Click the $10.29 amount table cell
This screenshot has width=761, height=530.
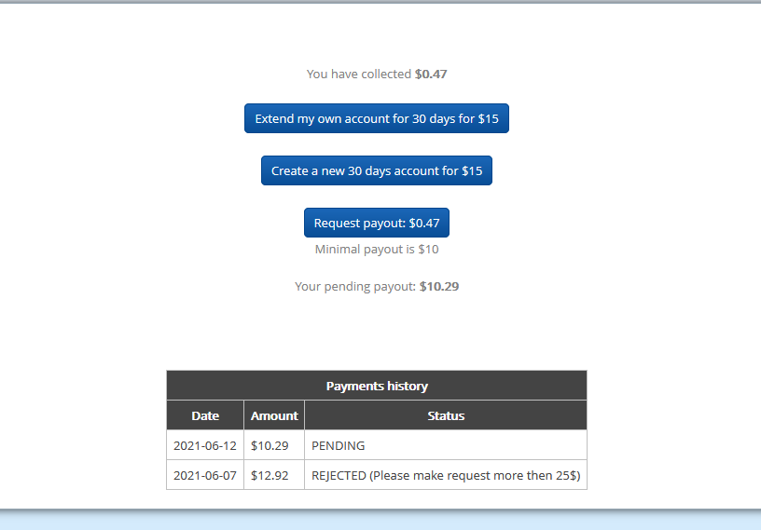tap(270, 445)
